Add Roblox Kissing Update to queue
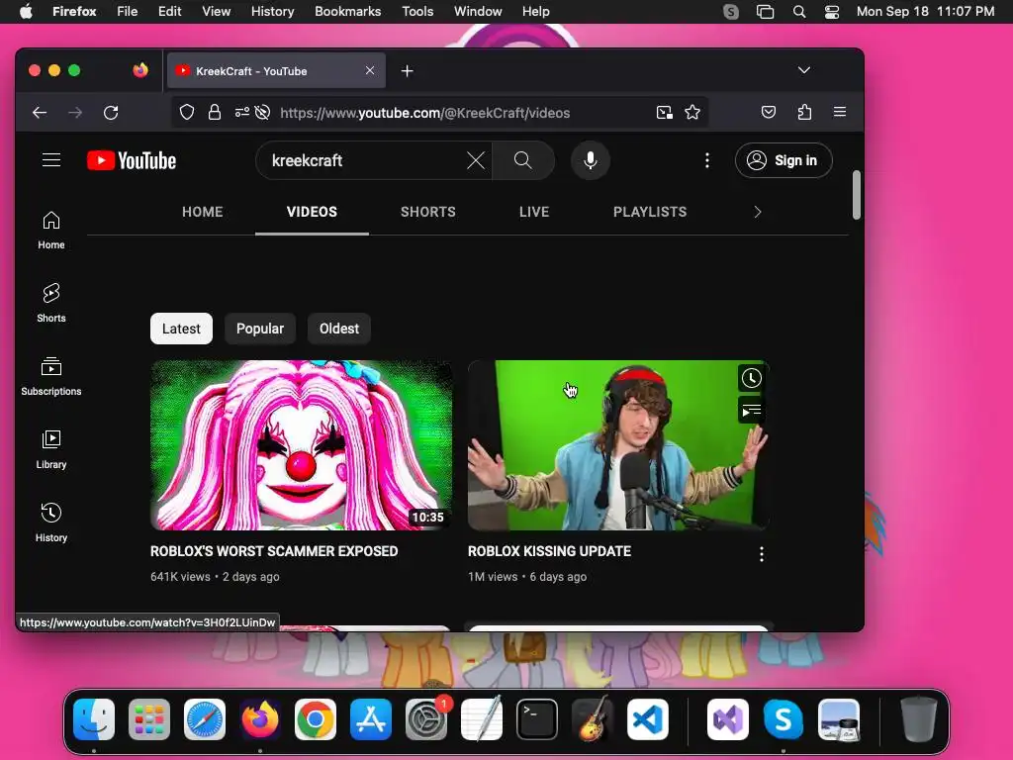 click(x=752, y=411)
